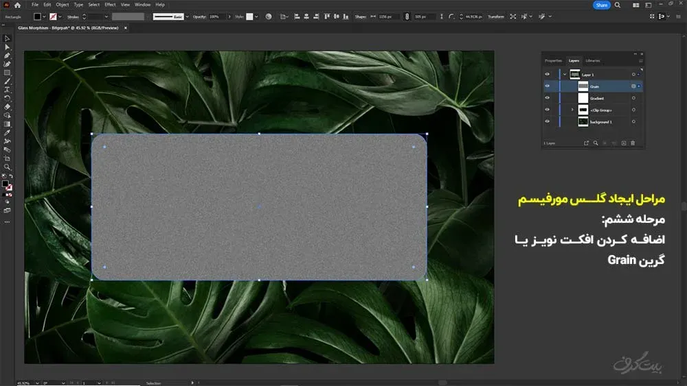Switch to the Libraries tab
687x386 pixels.
[x=593, y=61]
